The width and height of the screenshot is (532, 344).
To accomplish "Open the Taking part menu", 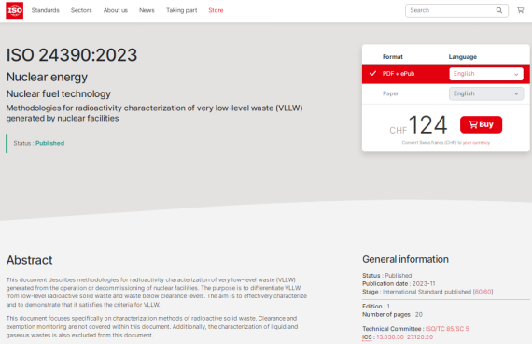I will [x=181, y=10].
